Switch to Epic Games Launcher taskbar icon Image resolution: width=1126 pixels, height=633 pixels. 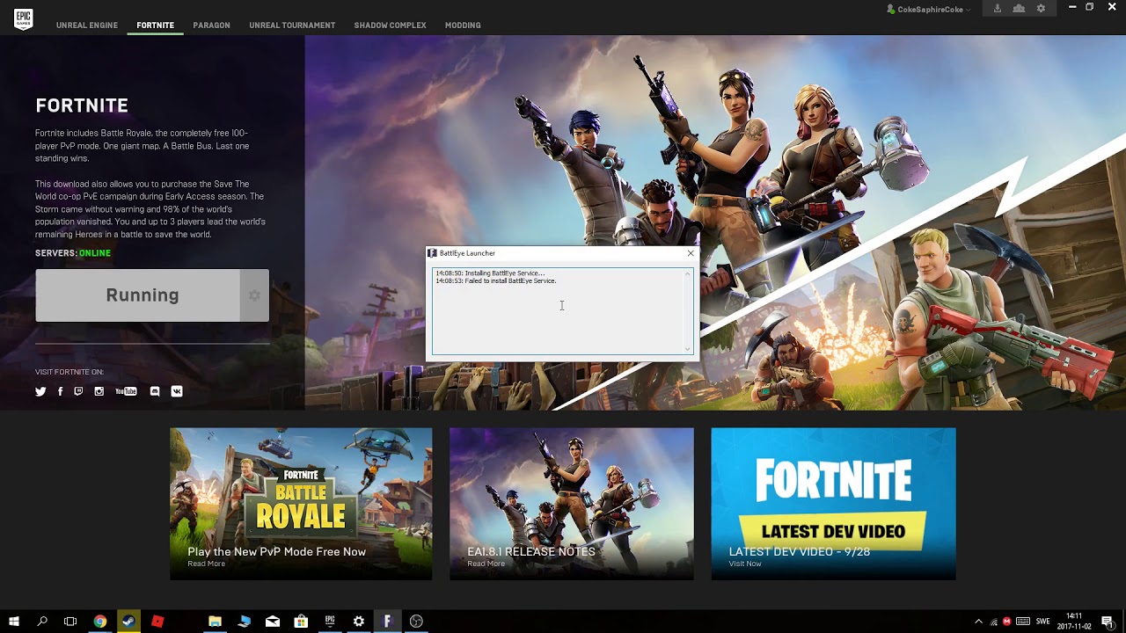tap(330, 622)
